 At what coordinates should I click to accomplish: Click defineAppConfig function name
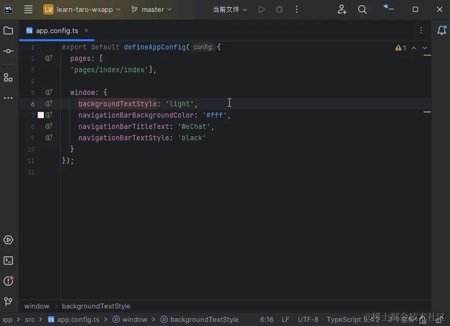[155, 47]
